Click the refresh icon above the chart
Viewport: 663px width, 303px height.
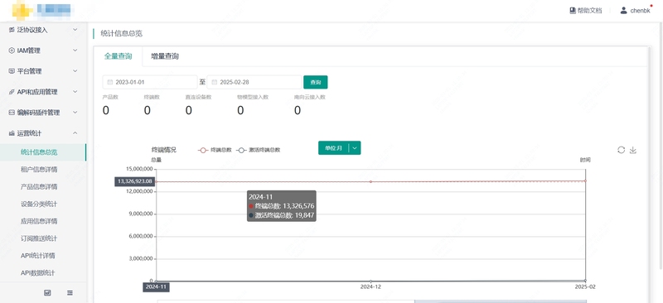coord(621,150)
